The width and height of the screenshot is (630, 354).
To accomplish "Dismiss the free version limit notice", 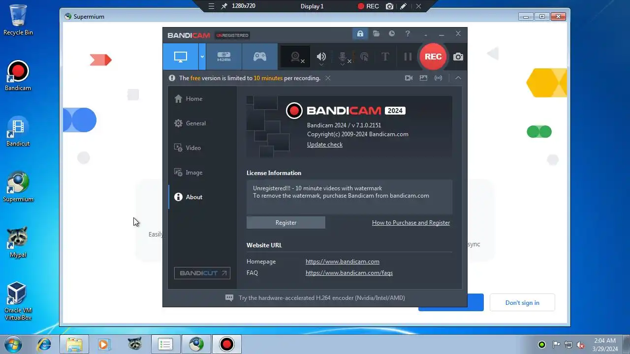I will coord(328,78).
